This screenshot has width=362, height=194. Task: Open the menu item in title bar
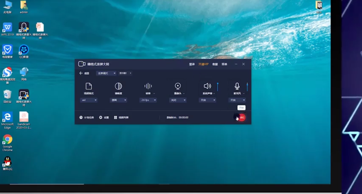pyautogui.click(x=224, y=64)
